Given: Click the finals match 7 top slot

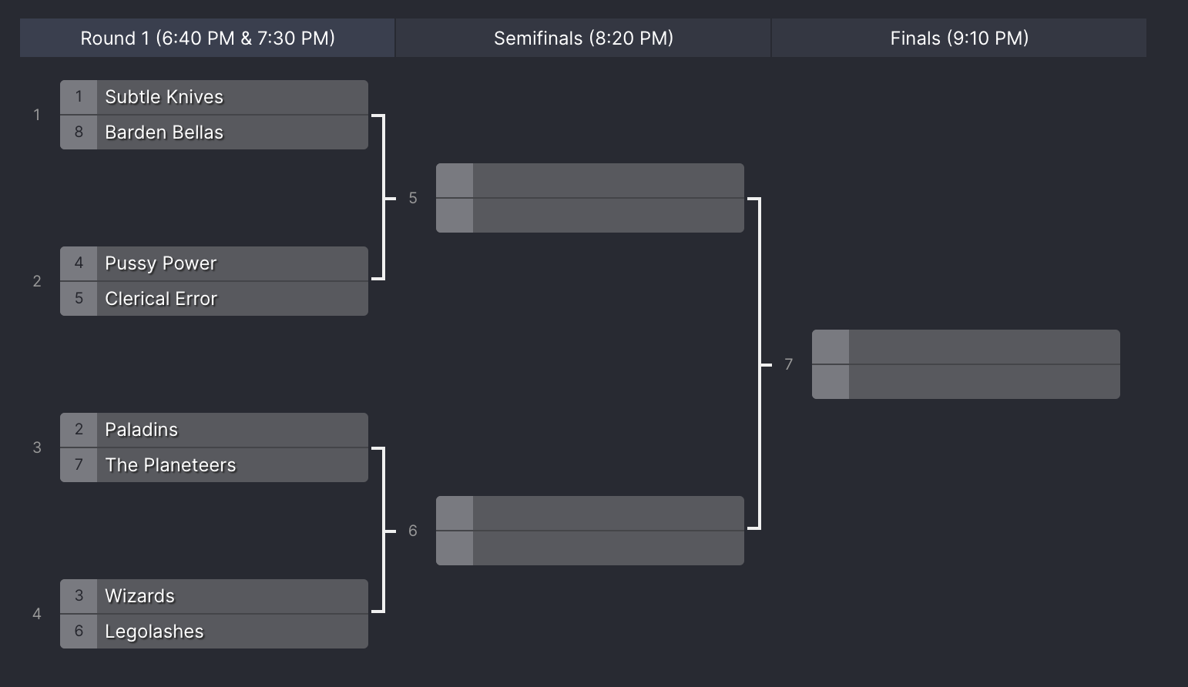Looking at the screenshot, I should [966, 347].
